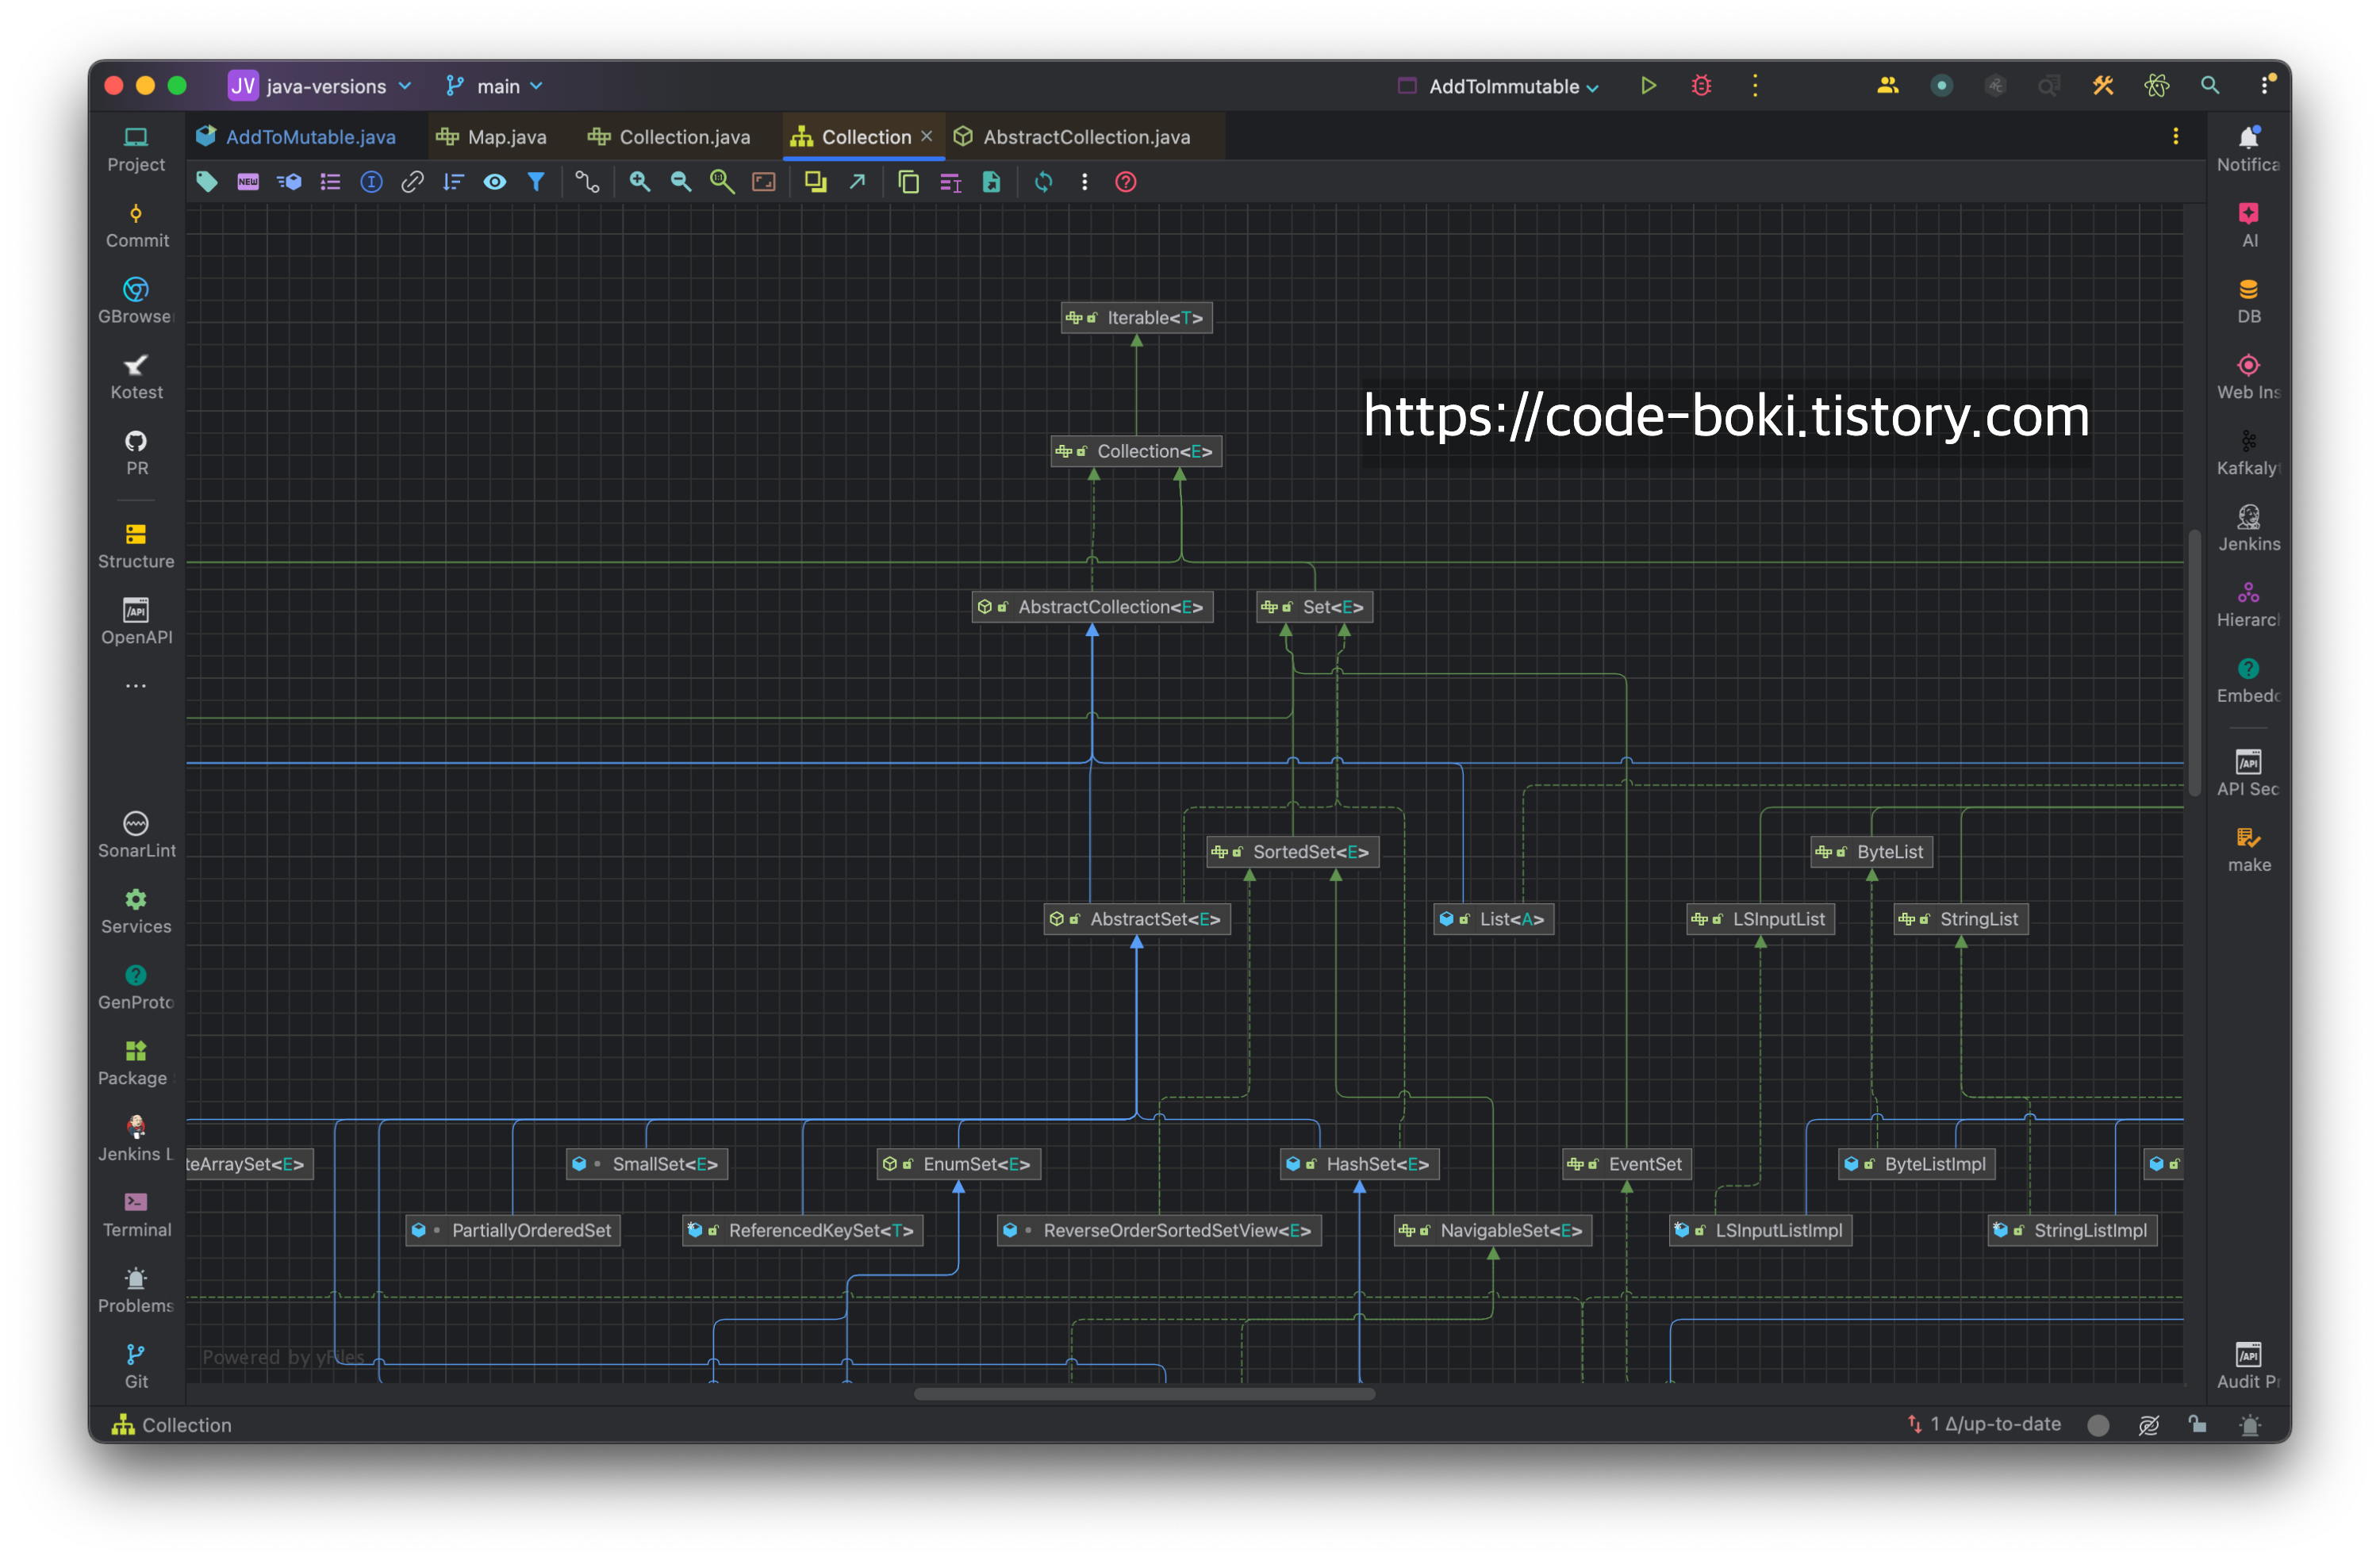The height and width of the screenshot is (1560, 2380).
Task: Click the Run play button
Action: 1648,86
